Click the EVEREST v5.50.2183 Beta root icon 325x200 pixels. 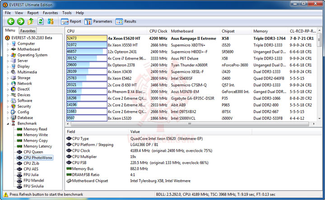8,38
